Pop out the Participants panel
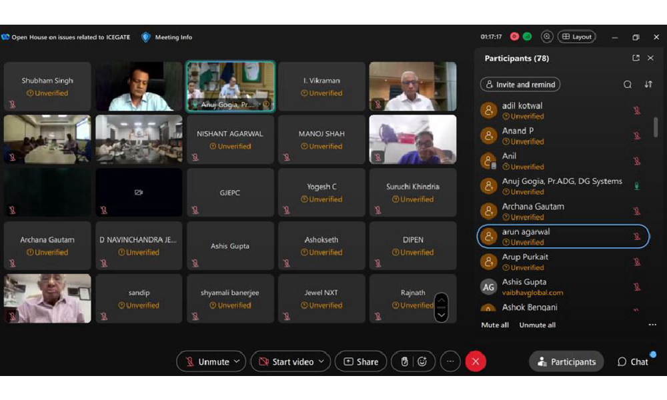The height and width of the screenshot is (400, 667). (636, 58)
